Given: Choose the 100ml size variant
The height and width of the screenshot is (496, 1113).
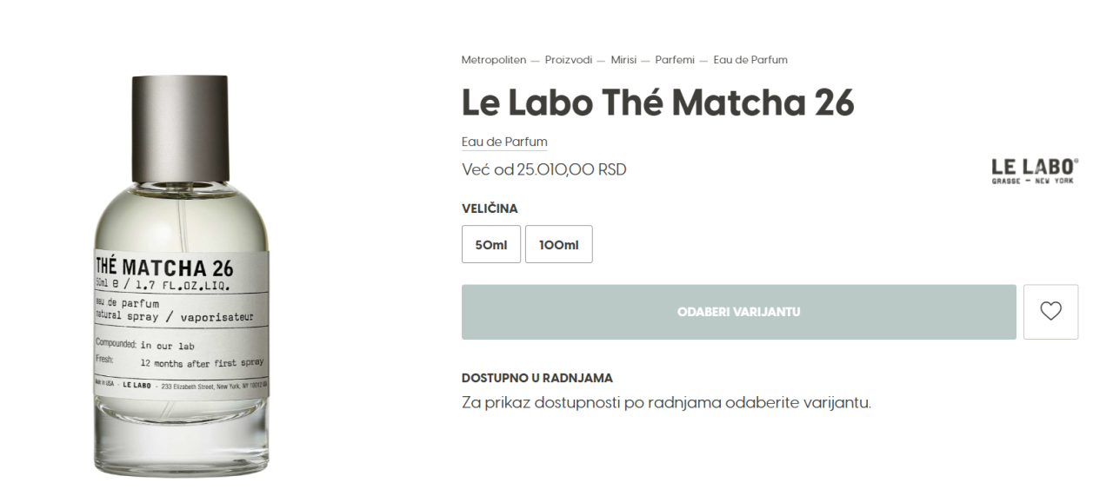Looking at the screenshot, I should tap(558, 244).
